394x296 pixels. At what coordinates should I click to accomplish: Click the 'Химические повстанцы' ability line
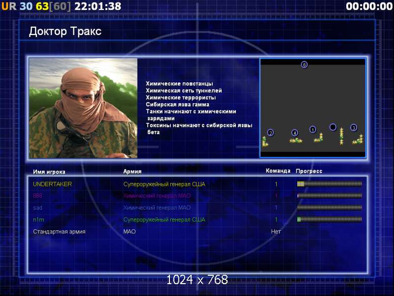179,83
